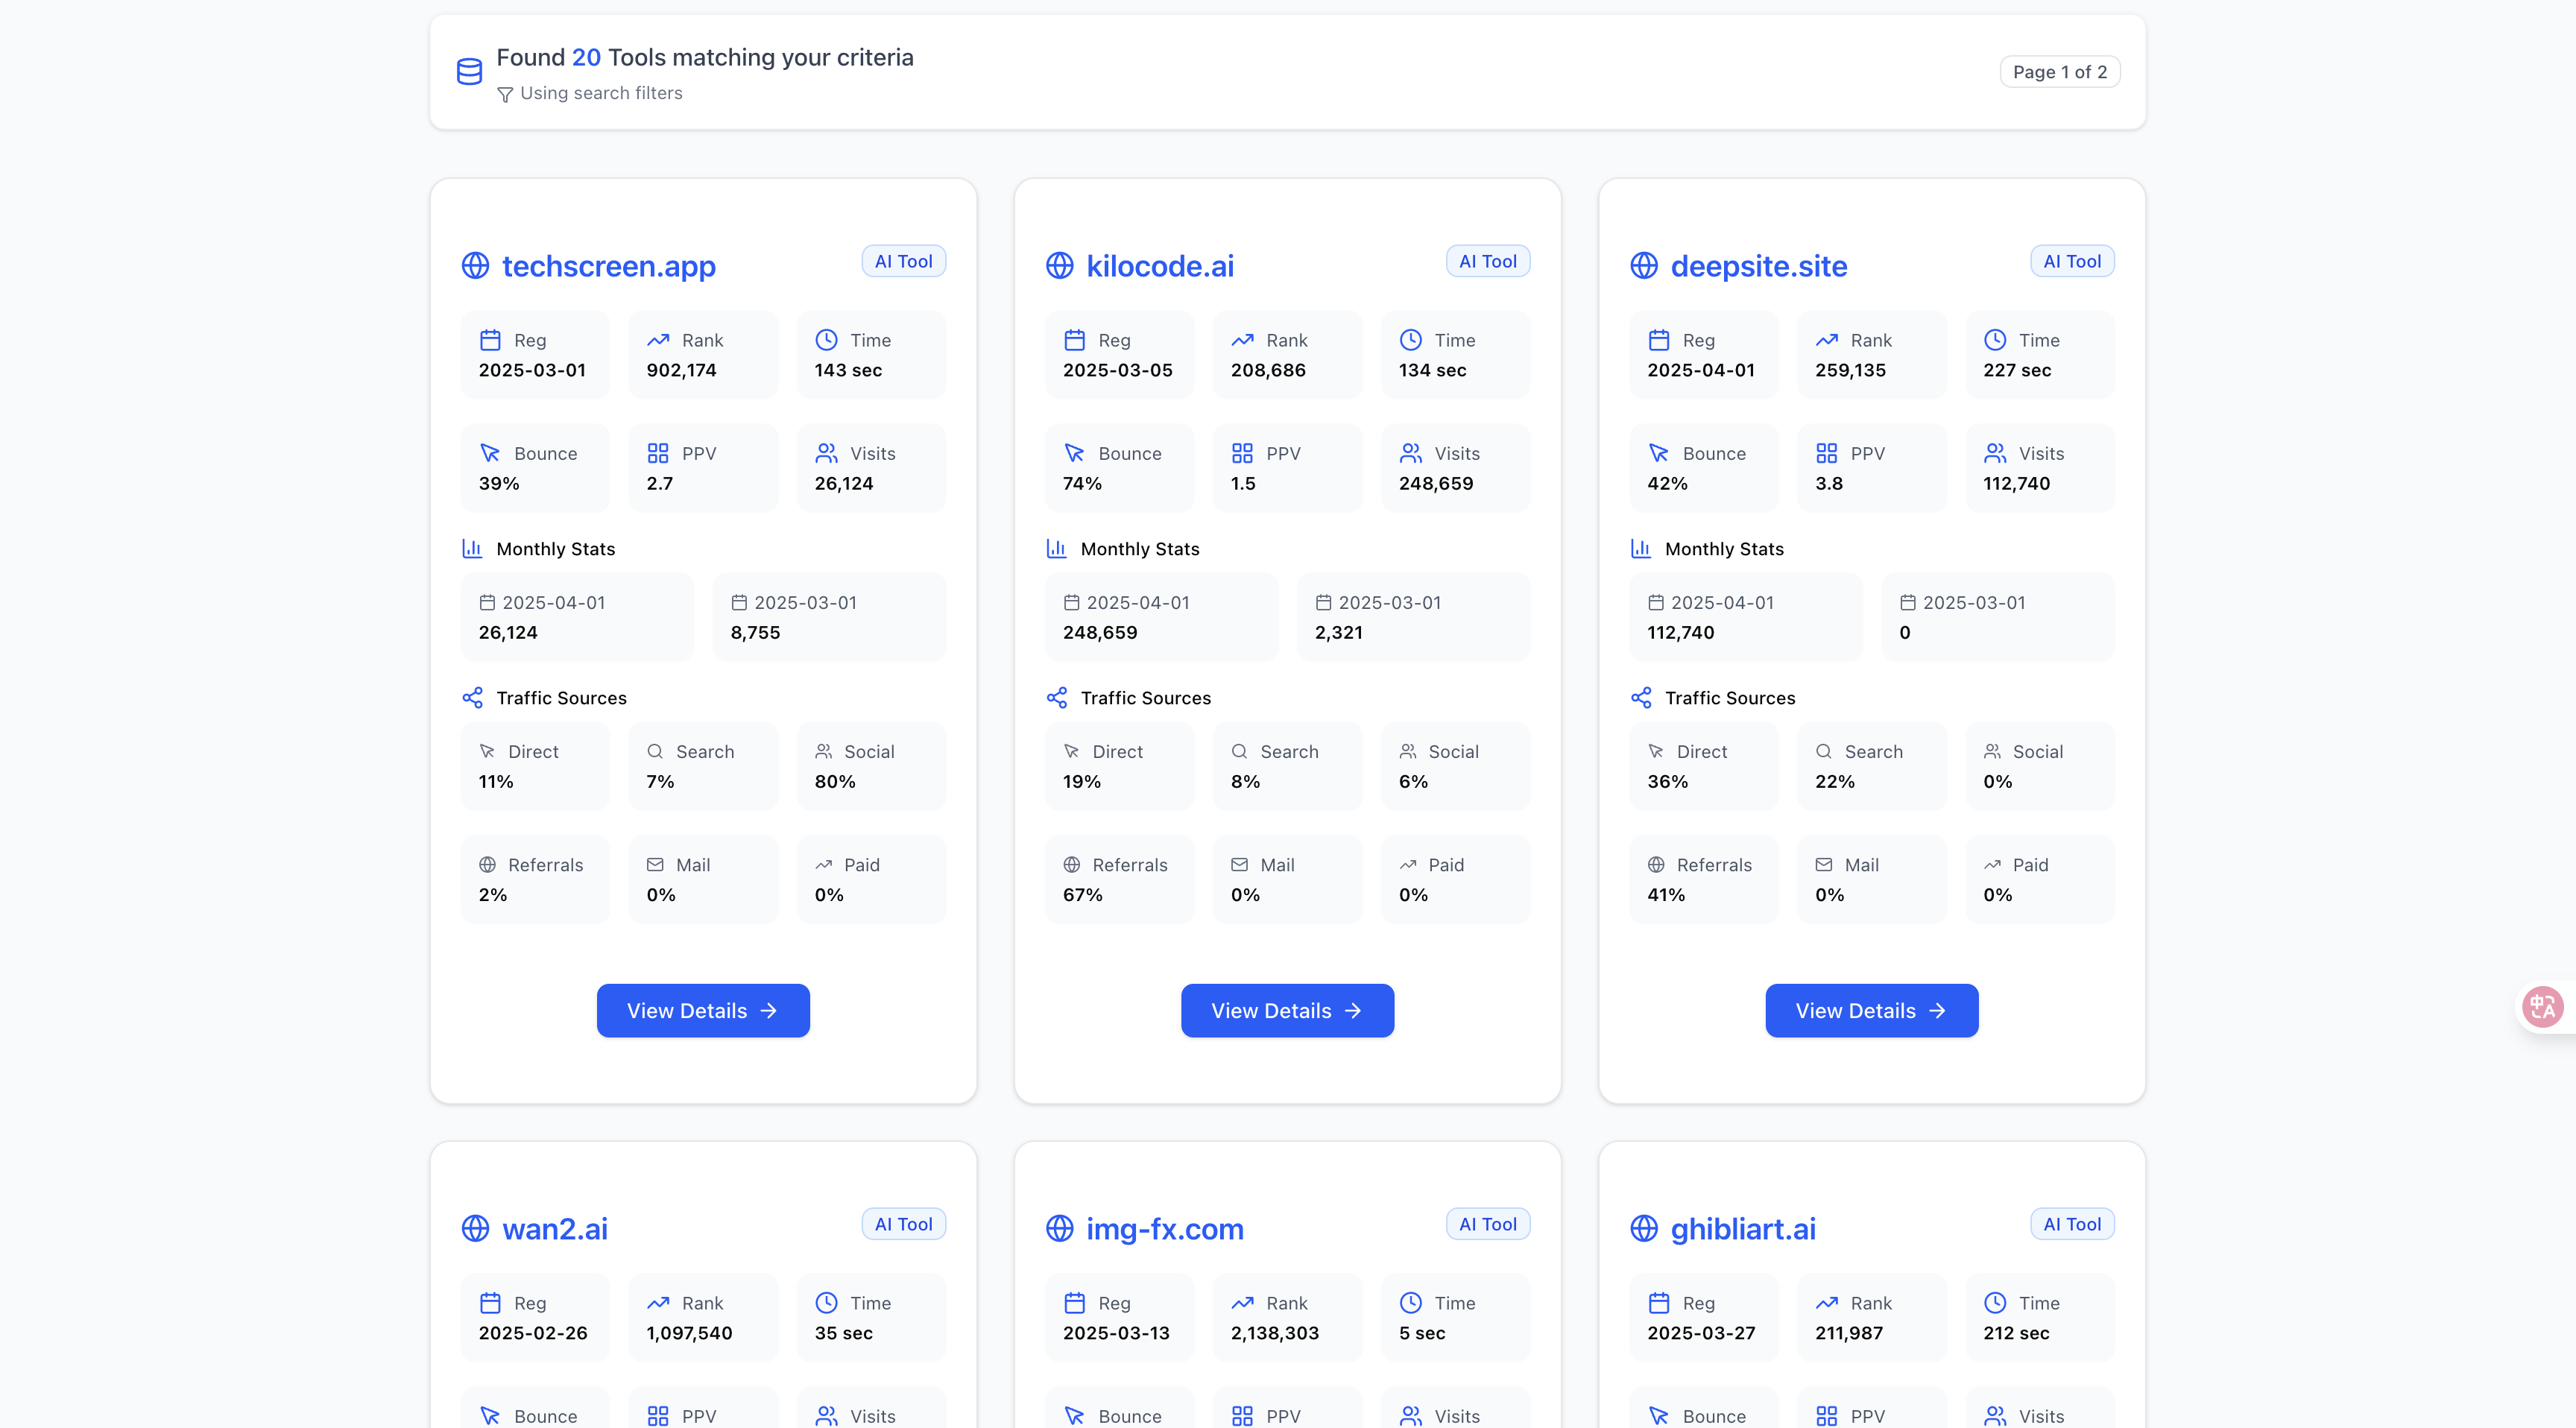Viewport: 2576px width, 1428px height.
Task: Click the AI Tool badge on img-fx.com
Action: (1487, 1224)
